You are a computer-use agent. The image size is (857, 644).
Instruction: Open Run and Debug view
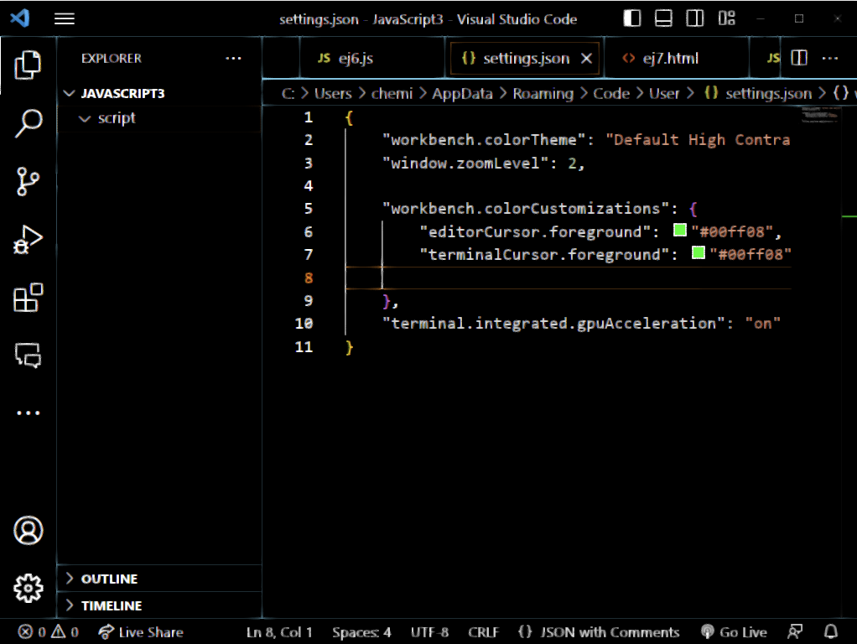(28, 240)
